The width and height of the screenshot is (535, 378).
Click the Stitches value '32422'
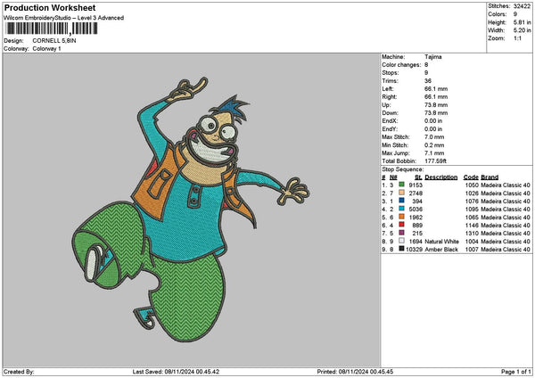point(522,6)
